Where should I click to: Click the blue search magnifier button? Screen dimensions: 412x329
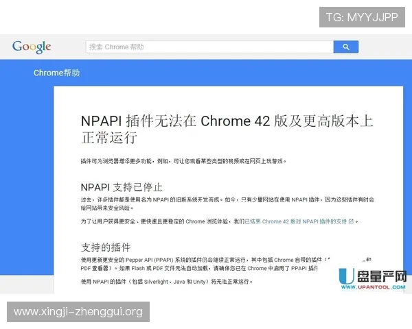[346, 47]
